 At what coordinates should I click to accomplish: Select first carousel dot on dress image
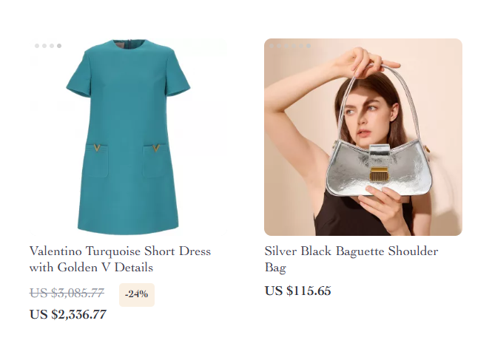pos(37,46)
